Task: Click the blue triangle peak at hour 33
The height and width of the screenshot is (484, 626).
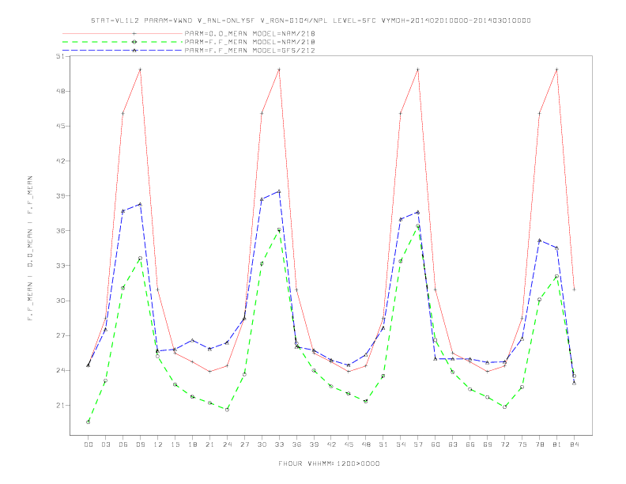Action: pos(279,191)
